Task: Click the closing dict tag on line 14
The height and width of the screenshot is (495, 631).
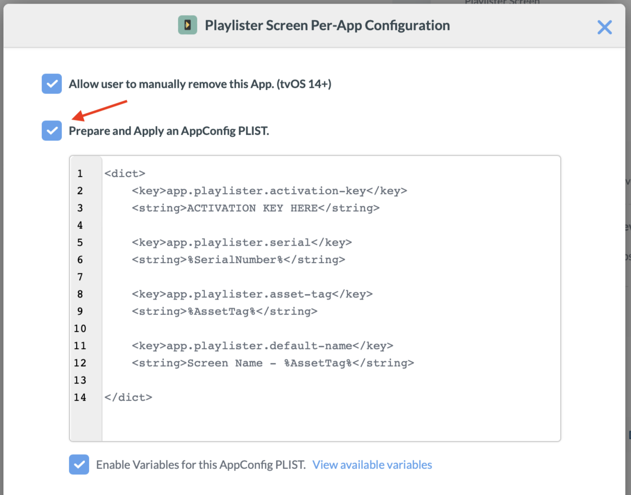Action: pos(128,397)
